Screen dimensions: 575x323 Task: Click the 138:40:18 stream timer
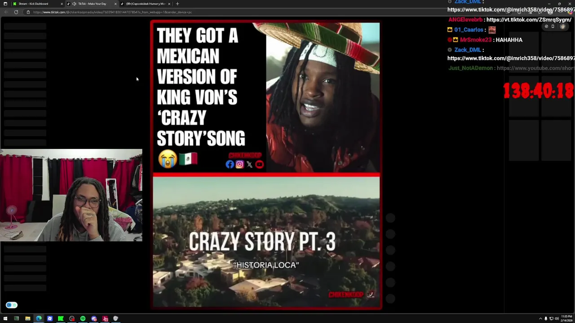538,91
